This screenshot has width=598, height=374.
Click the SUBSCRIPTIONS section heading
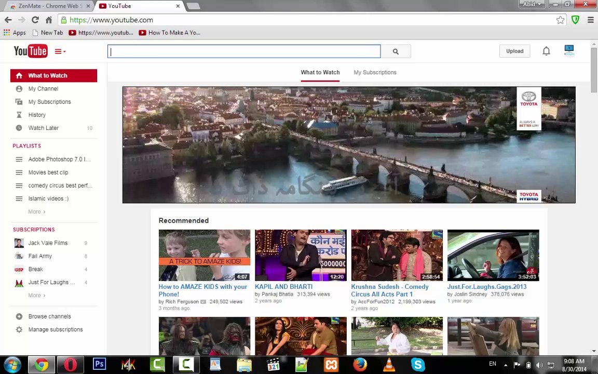[34, 230]
